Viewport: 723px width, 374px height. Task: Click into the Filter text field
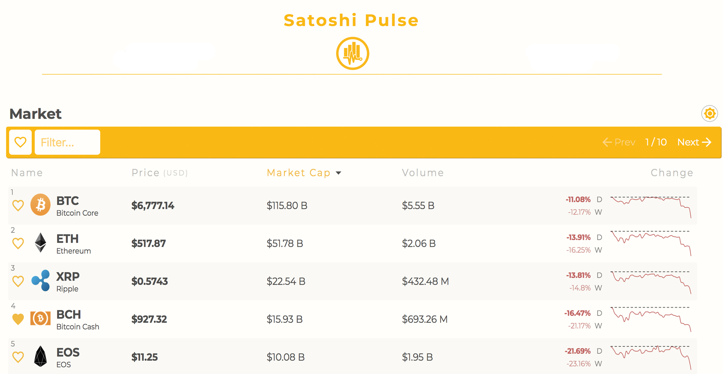(67, 142)
